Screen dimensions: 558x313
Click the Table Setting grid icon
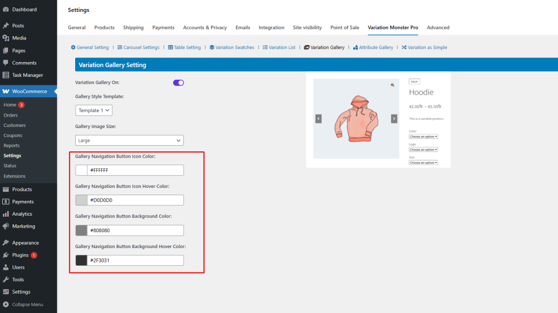coord(170,47)
